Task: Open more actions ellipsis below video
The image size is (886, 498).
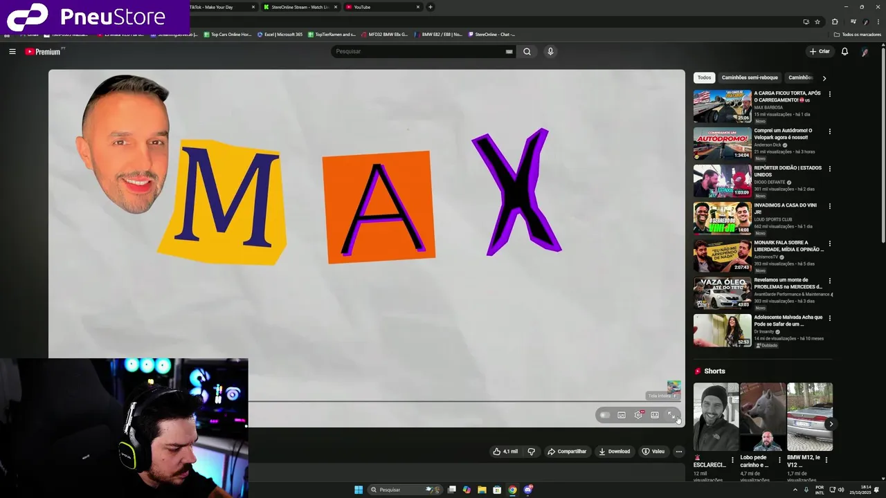Action: coord(679,452)
